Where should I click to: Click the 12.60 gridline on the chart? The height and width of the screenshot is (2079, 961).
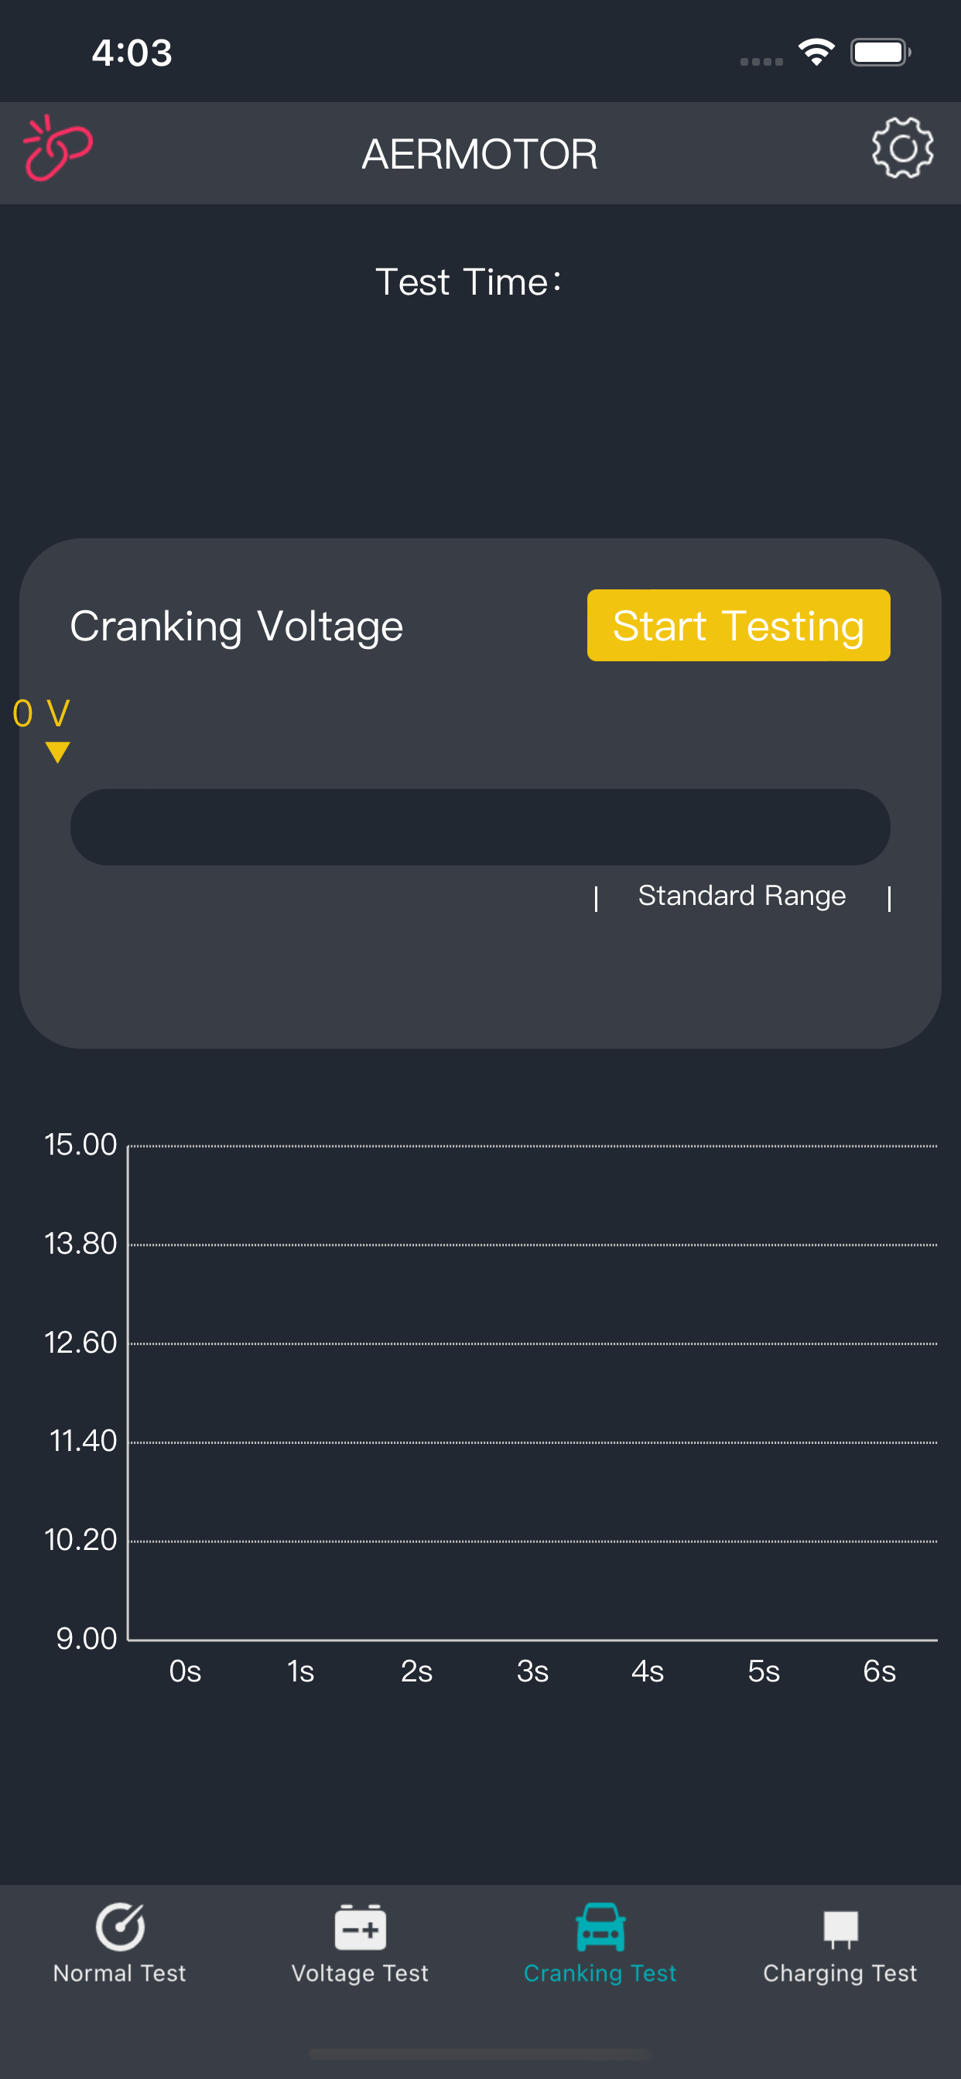click(x=533, y=1343)
